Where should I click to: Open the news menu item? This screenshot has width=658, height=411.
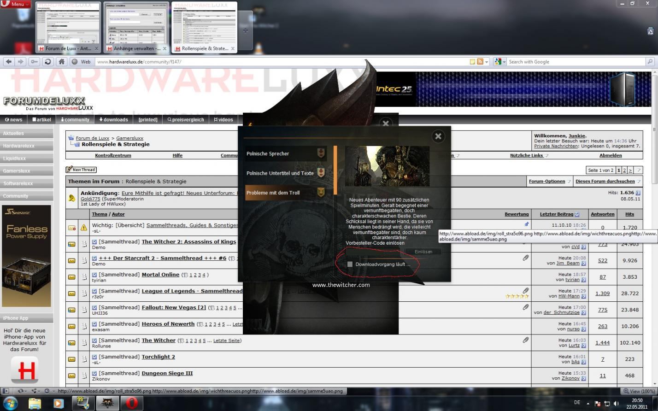14,119
